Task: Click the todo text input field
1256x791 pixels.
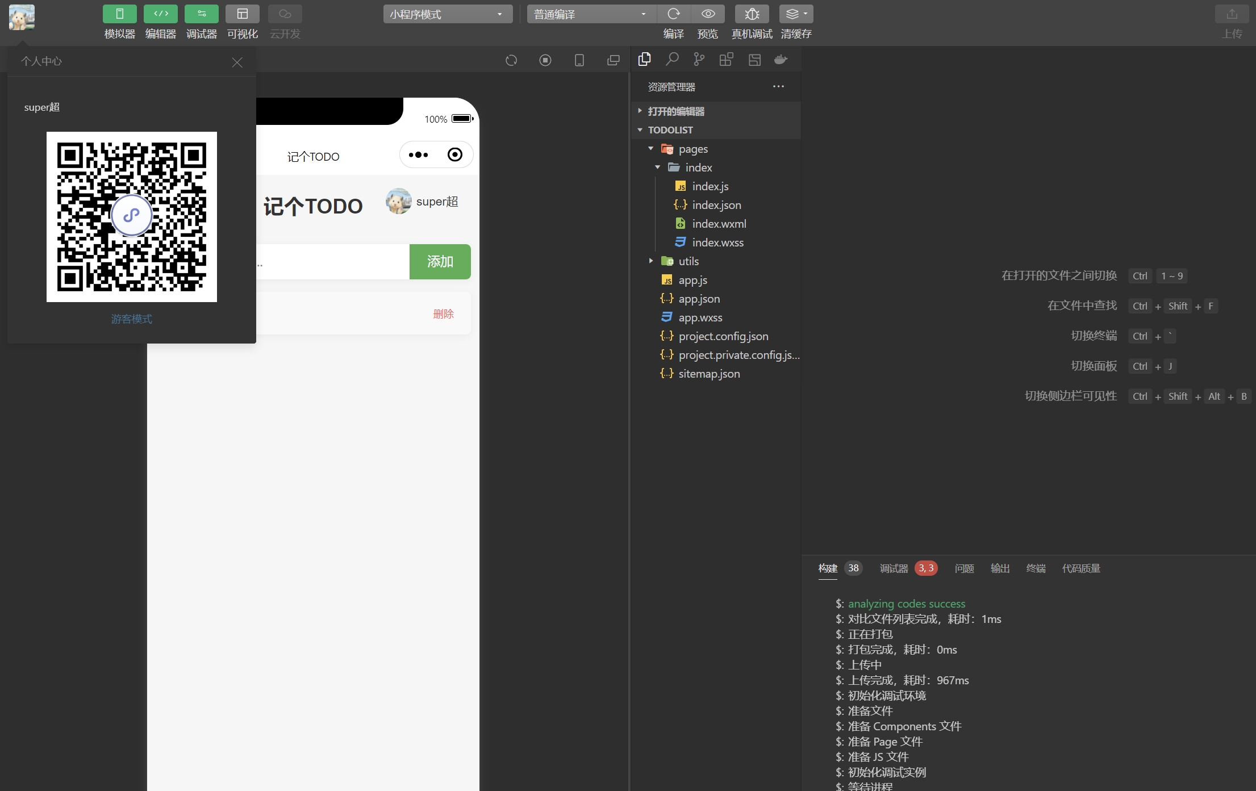Action: coord(332,262)
